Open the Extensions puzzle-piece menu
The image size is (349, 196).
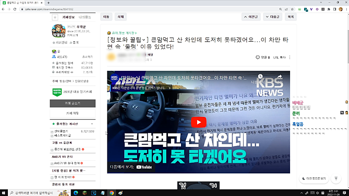click(329, 9)
